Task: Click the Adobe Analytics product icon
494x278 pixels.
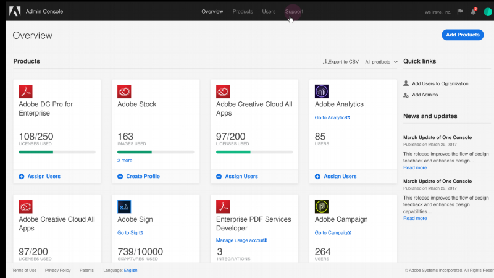Action: tap(322, 91)
